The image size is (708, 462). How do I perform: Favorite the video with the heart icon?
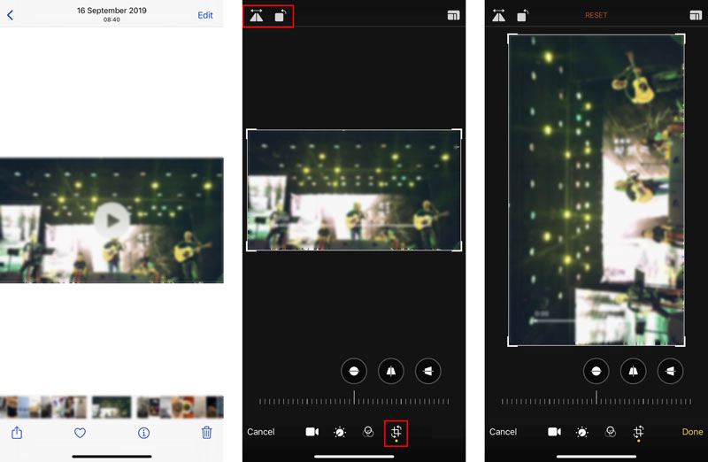pyautogui.click(x=80, y=433)
